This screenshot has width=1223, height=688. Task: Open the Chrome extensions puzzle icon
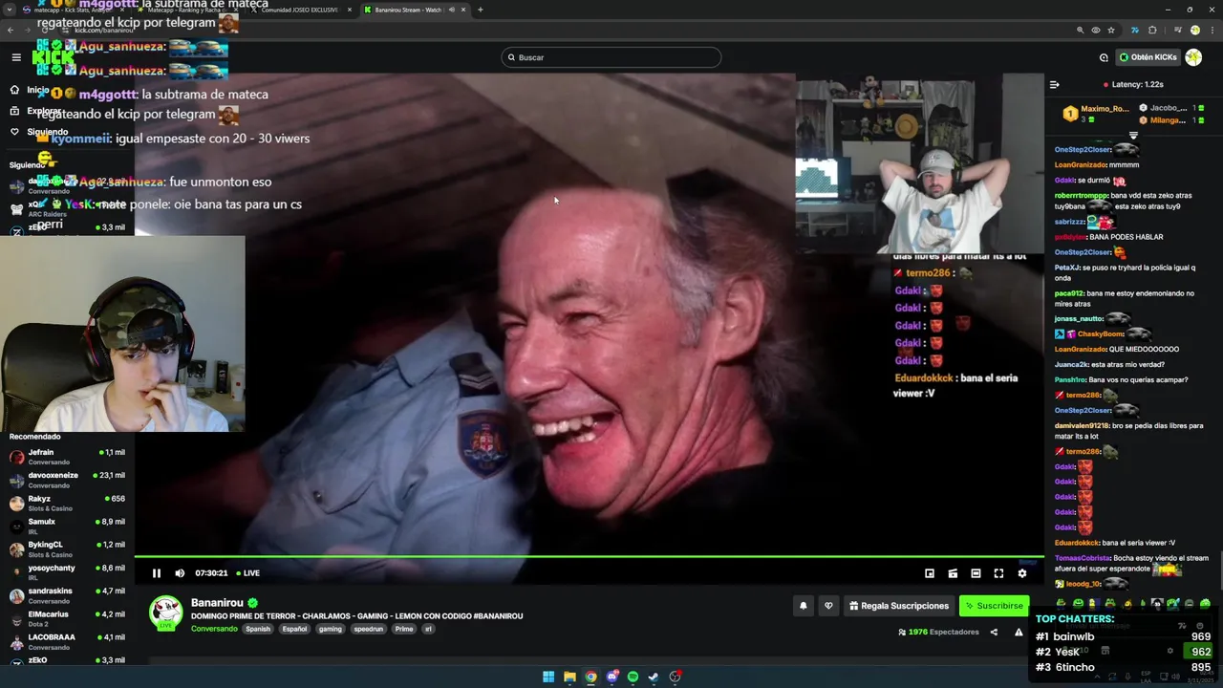coord(1152,30)
